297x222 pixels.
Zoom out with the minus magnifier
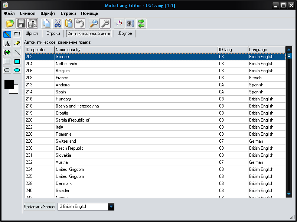point(105,23)
